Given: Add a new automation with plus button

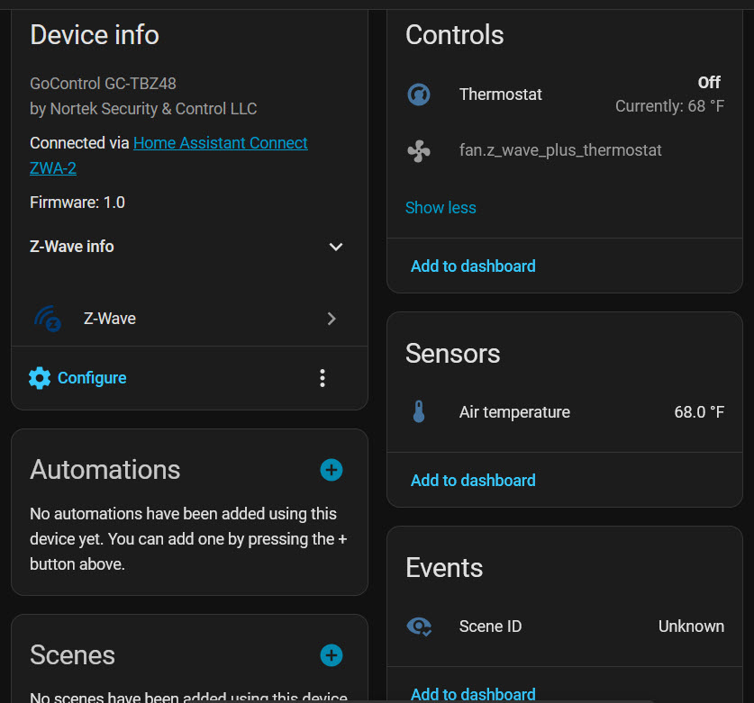Looking at the screenshot, I should click(332, 470).
